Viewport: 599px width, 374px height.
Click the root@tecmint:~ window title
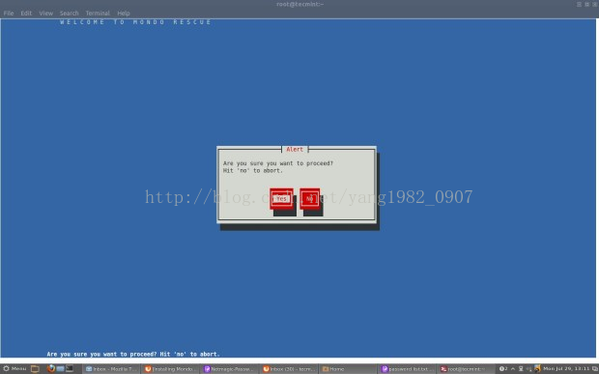[299, 4]
